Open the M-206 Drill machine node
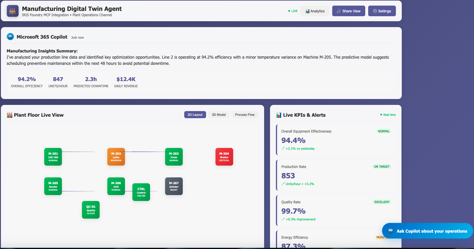This screenshot has width=474, height=249. coord(116,186)
